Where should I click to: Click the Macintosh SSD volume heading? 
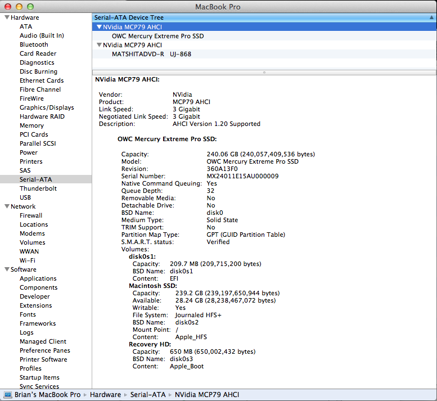click(153, 286)
